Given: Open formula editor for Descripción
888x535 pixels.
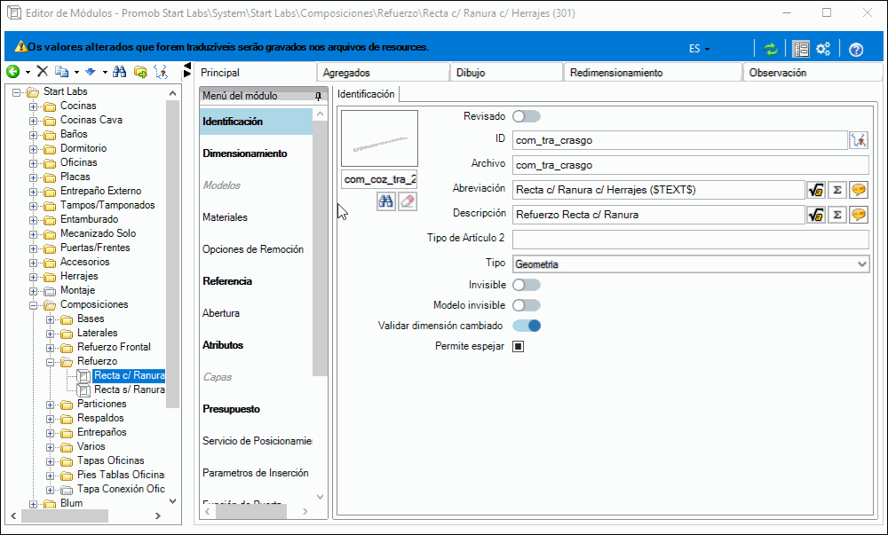Looking at the screenshot, I should (816, 215).
